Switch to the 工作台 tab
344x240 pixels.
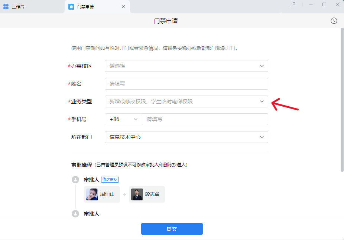(18, 7)
